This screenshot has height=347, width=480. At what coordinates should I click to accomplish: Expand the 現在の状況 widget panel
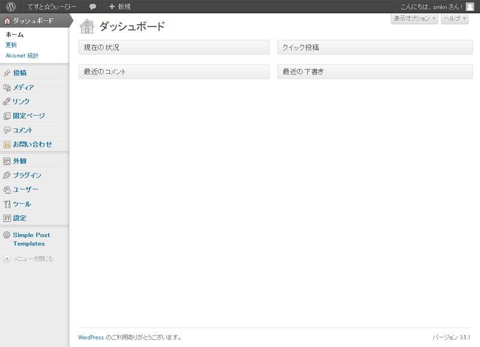pyautogui.click(x=174, y=47)
